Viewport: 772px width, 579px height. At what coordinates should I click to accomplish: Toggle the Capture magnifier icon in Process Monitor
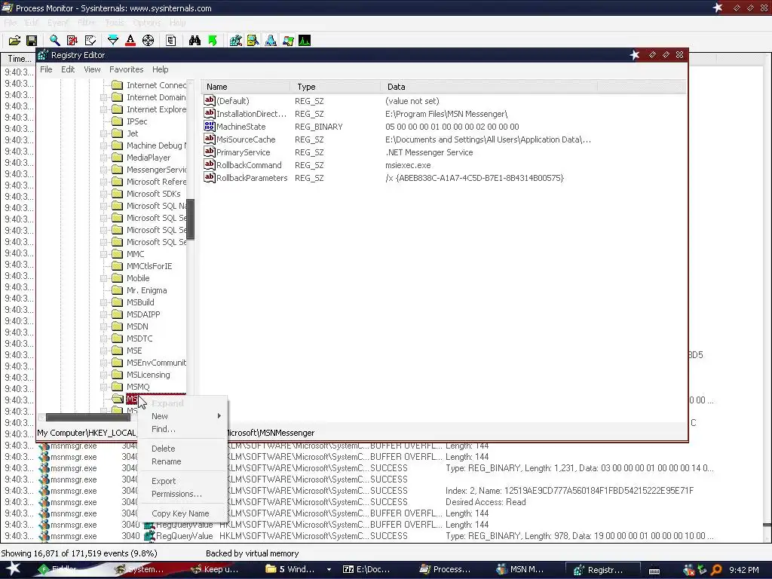point(54,41)
